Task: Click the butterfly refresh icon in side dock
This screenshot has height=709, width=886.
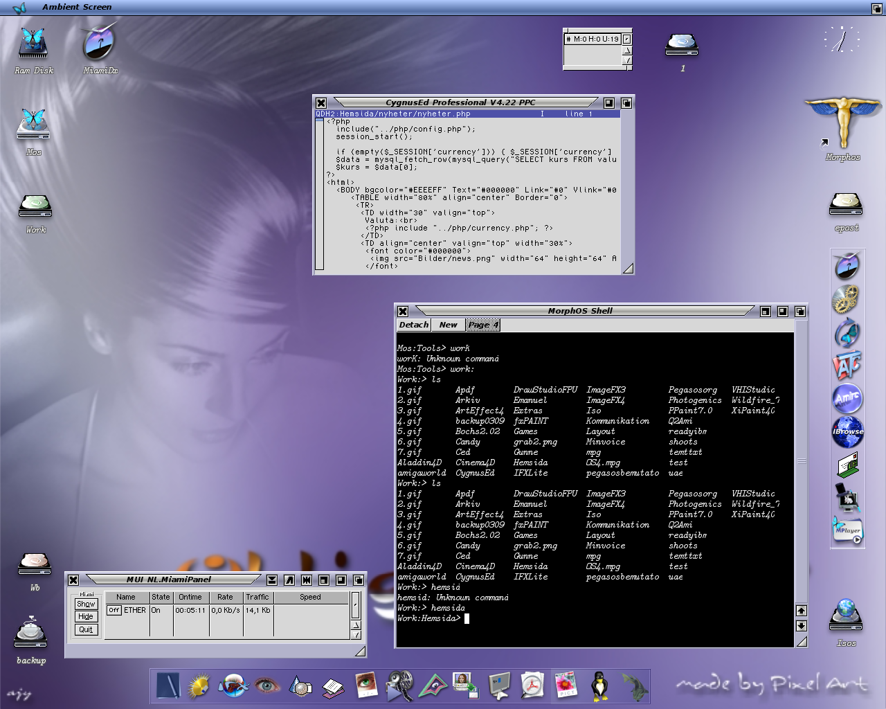Action: click(847, 333)
